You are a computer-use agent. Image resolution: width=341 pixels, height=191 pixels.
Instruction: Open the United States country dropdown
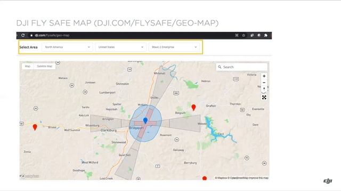click(x=120, y=47)
